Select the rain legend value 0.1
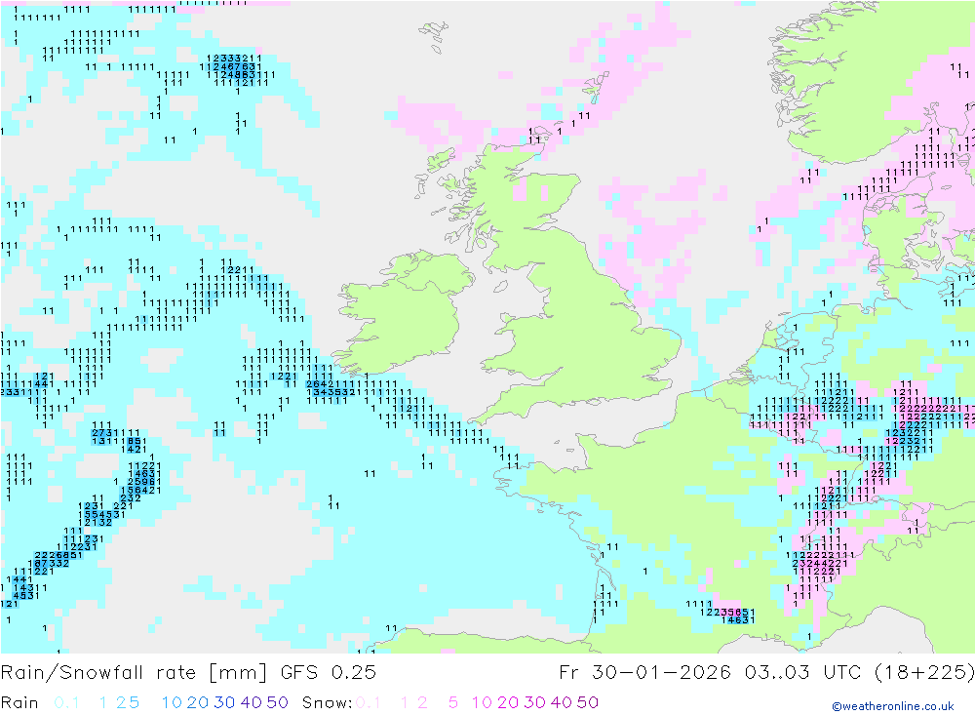Viewport: 975px width, 715px height. [66, 702]
